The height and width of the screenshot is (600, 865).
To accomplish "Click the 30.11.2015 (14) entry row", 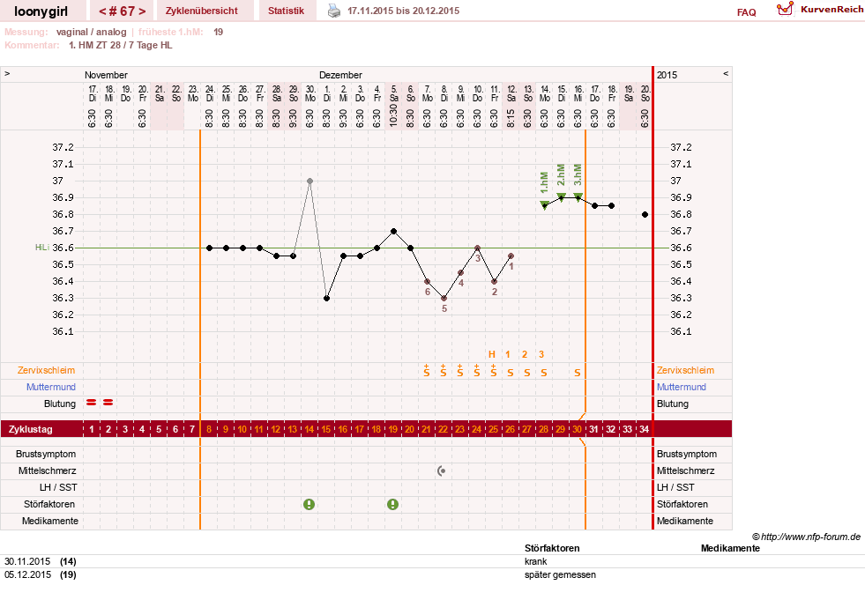I will 432,561.
